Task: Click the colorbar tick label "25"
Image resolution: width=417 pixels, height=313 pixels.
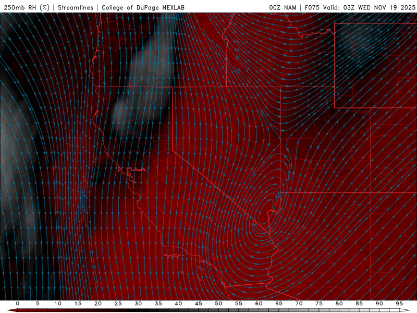Action: (x=118, y=304)
